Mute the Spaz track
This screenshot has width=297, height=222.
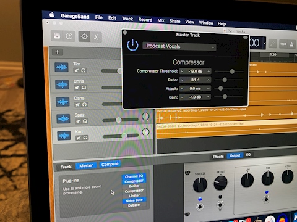click(78, 121)
